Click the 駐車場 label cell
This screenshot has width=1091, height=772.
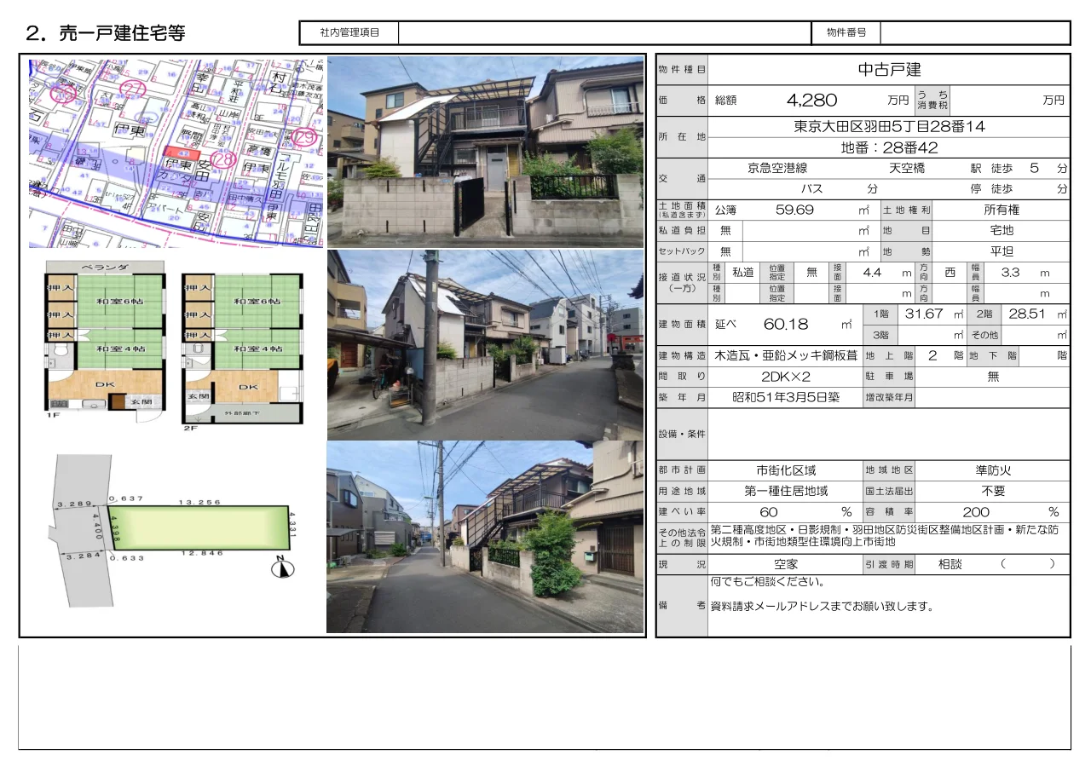tap(889, 377)
